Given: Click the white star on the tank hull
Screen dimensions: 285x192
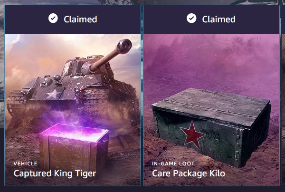Looking at the screenshot, I should click(53, 94).
